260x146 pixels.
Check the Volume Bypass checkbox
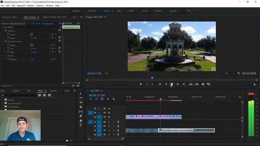[32, 34]
